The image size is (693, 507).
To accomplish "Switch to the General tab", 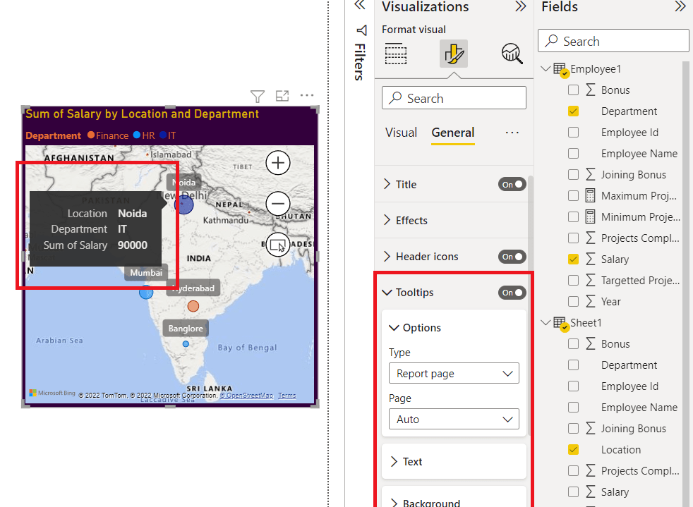I will point(453,133).
